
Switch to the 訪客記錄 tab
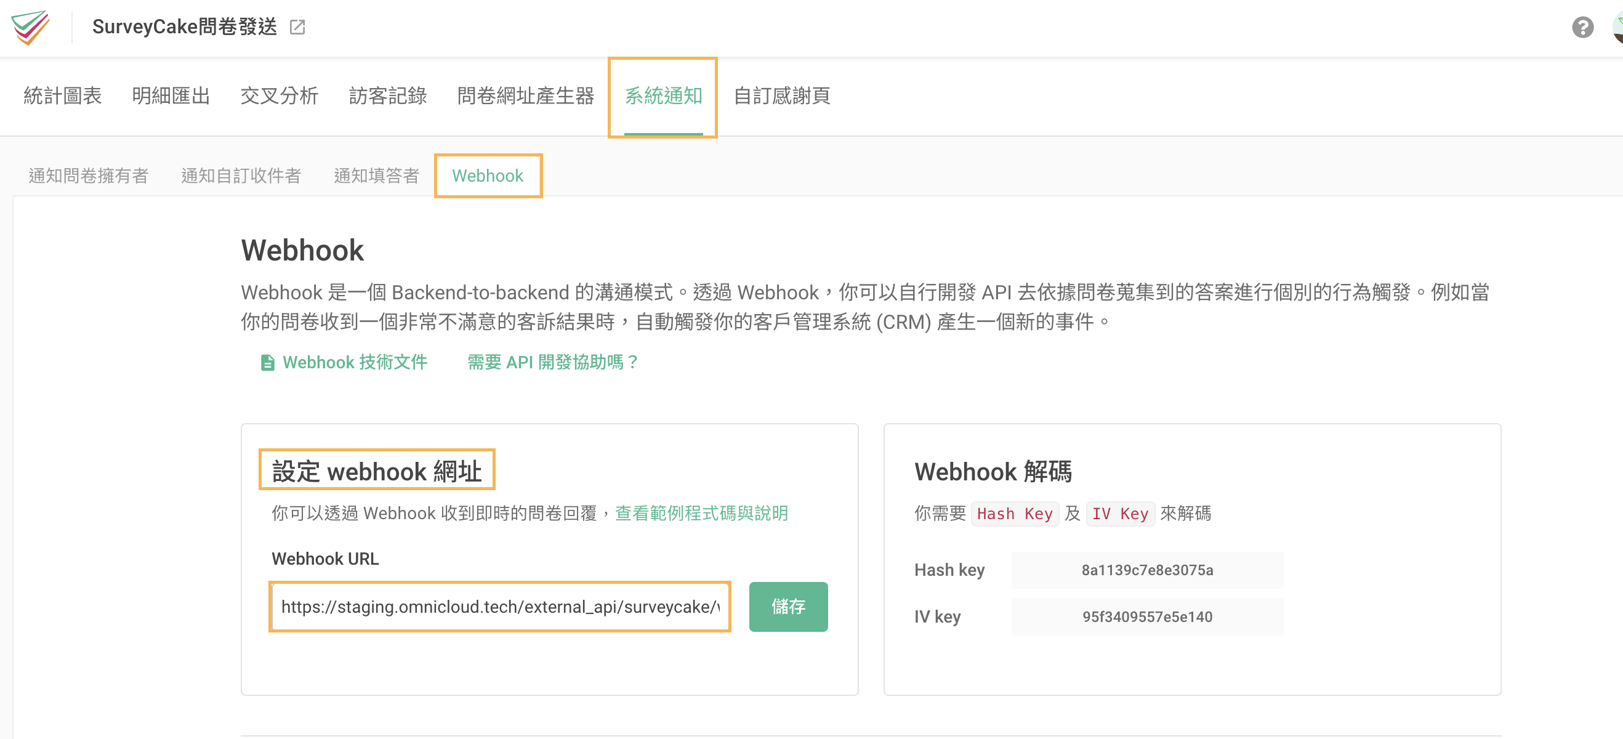pyautogui.click(x=387, y=95)
